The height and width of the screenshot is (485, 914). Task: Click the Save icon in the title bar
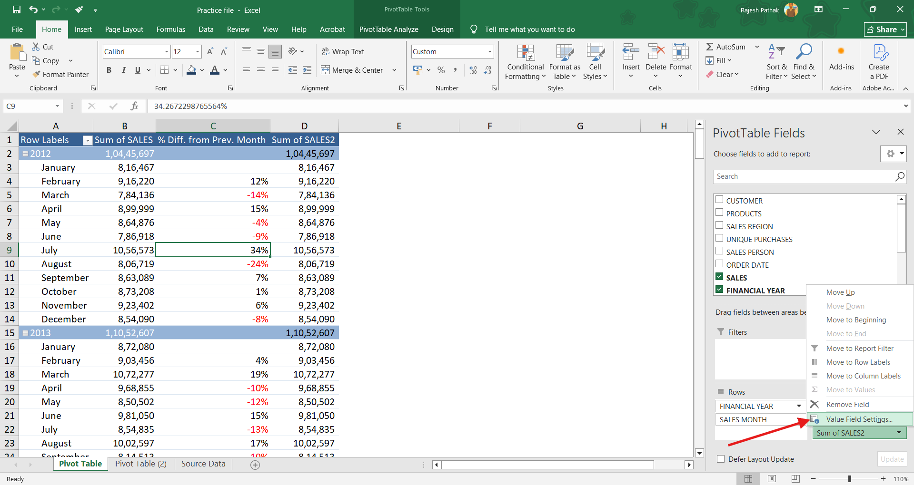point(17,10)
